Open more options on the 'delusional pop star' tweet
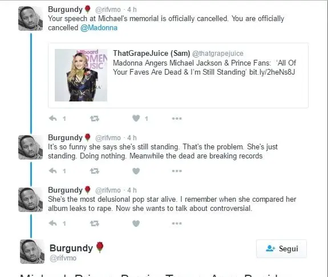The image size is (328, 277). pyautogui.click(x=177, y=223)
